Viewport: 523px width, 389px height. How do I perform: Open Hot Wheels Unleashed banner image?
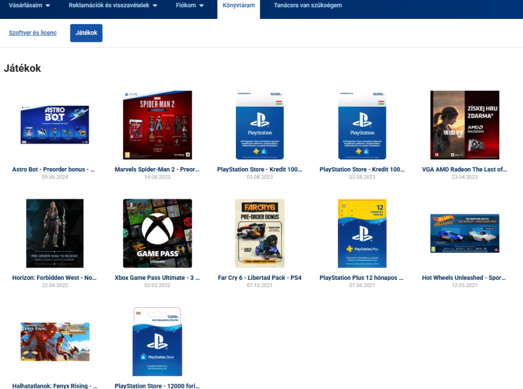(465, 233)
